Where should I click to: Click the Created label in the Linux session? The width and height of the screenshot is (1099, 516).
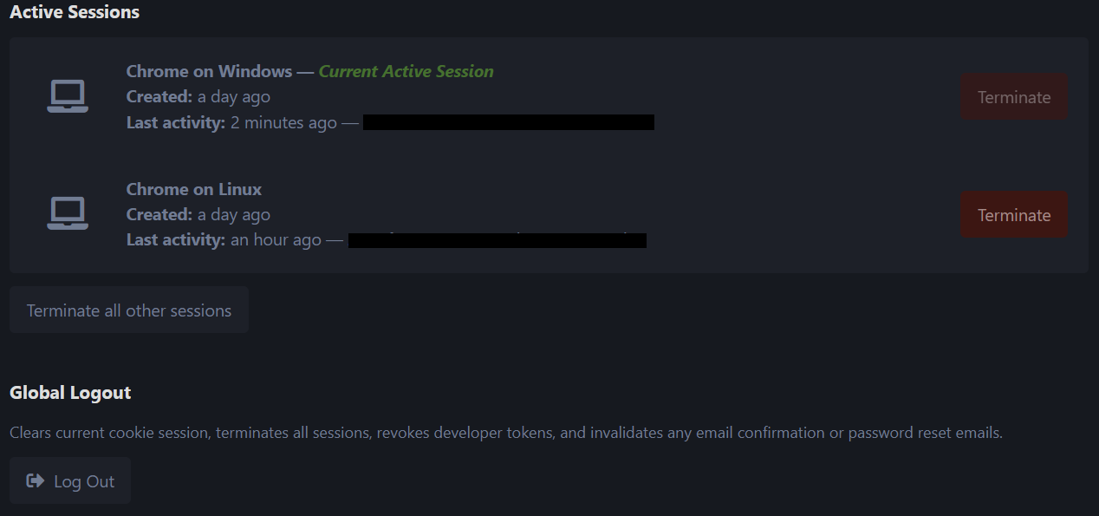pos(159,214)
